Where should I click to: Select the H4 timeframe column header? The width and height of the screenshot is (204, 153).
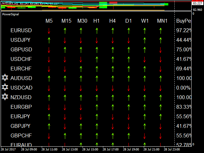coord(112,21)
